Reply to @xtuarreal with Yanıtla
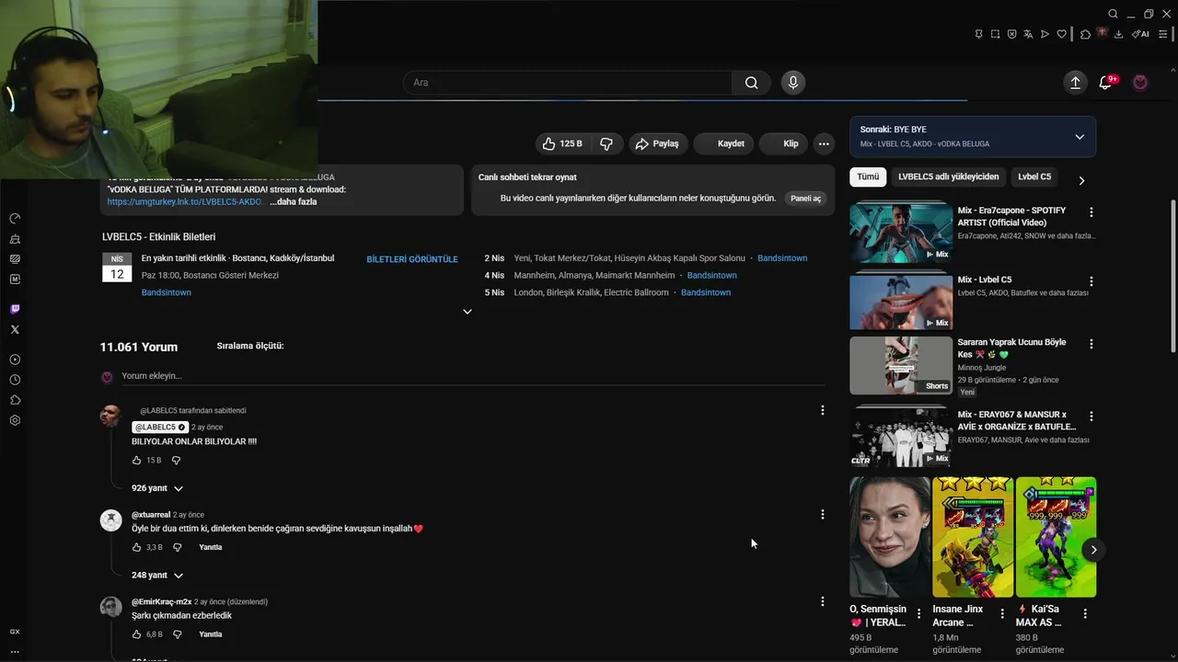The image size is (1178, 662). tap(211, 547)
